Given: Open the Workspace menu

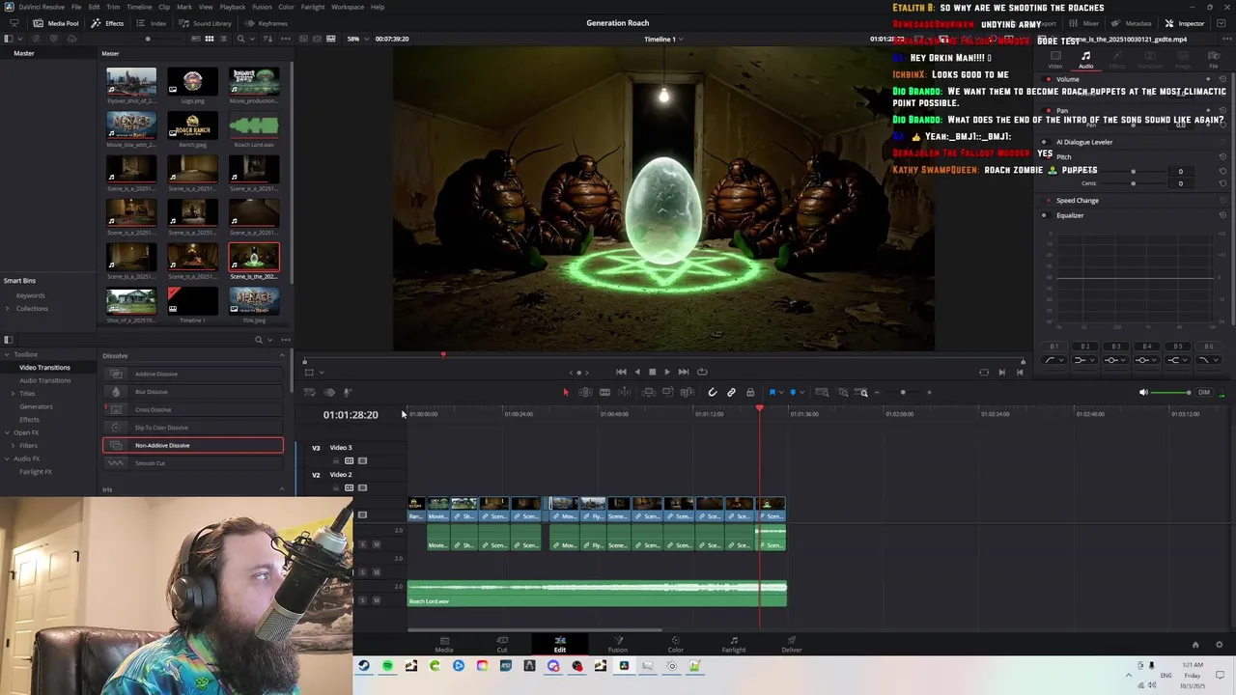Looking at the screenshot, I should [x=348, y=7].
